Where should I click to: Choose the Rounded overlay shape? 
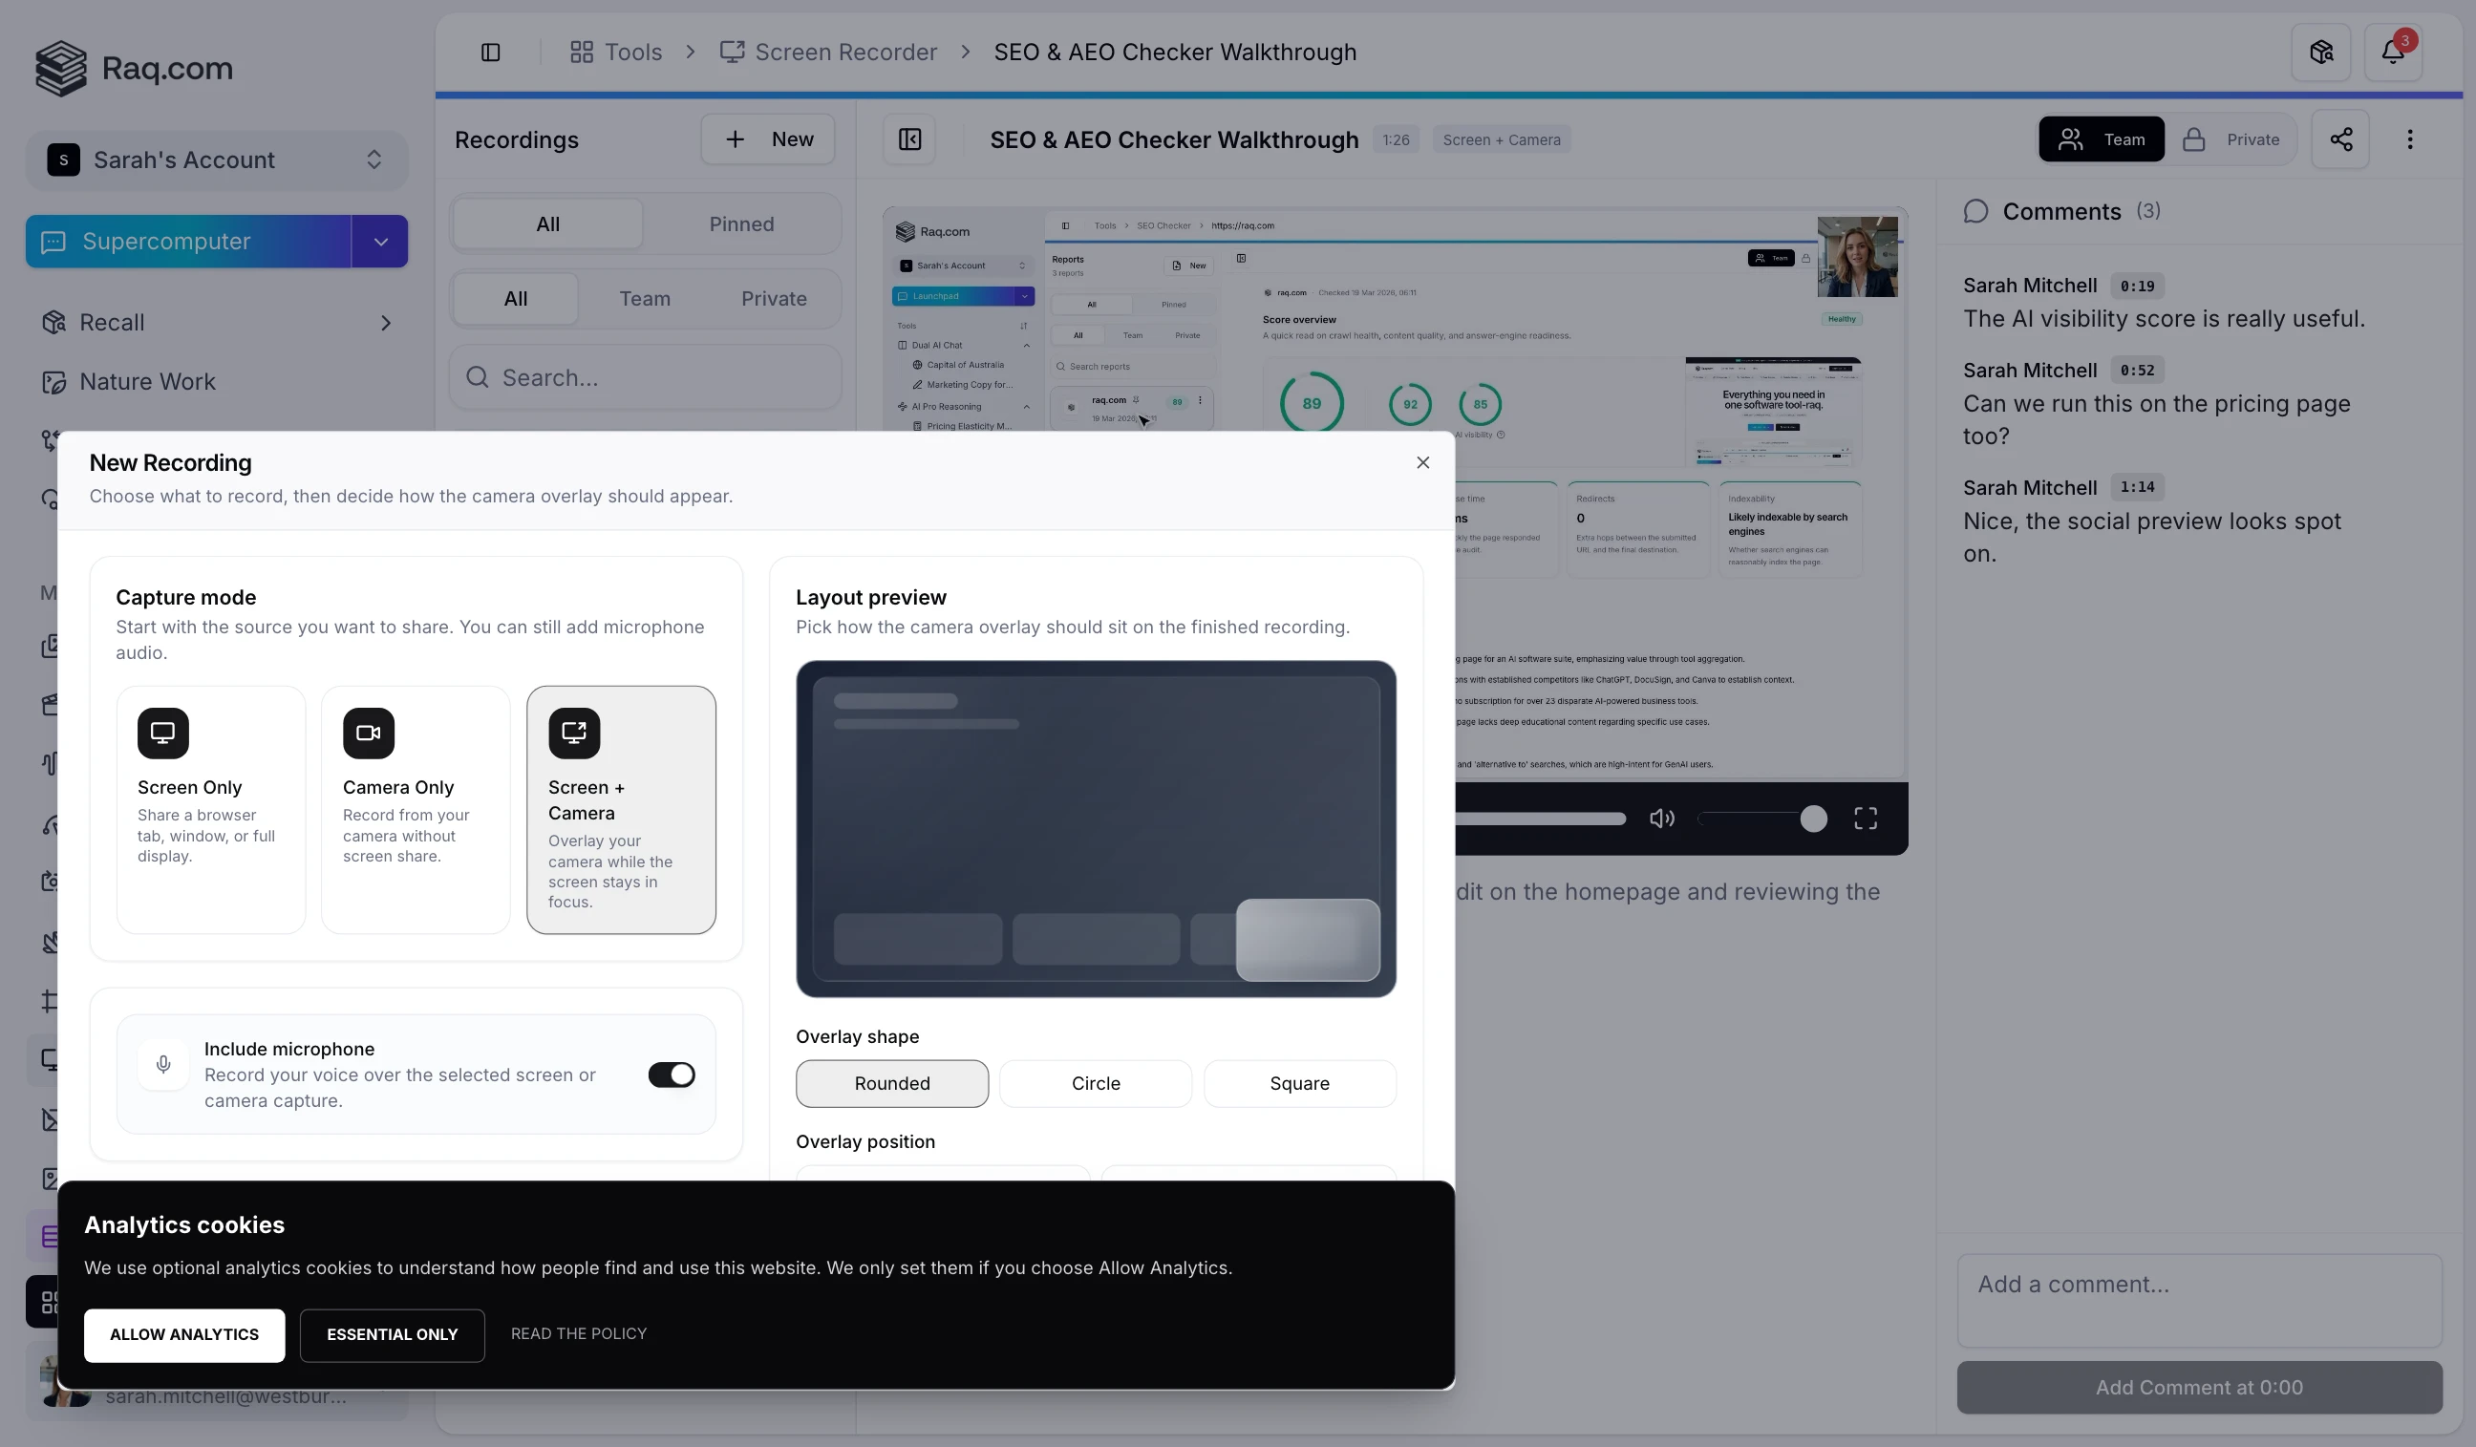click(x=892, y=1083)
